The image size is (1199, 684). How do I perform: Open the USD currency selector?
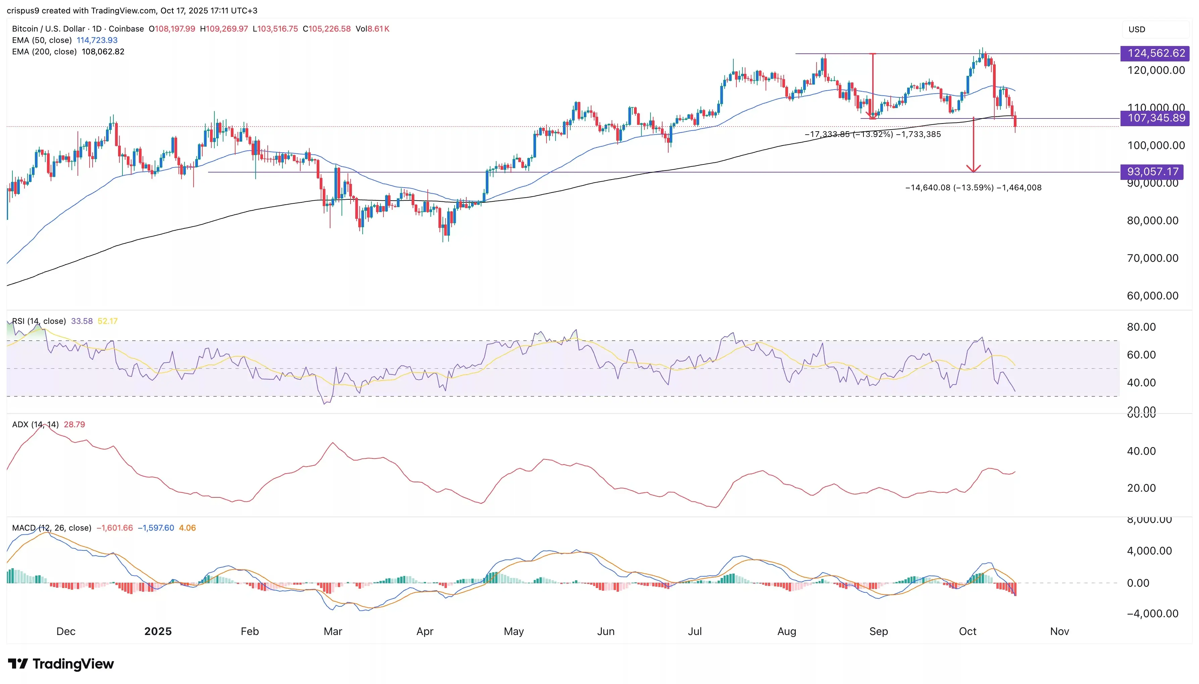(1137, 29)
